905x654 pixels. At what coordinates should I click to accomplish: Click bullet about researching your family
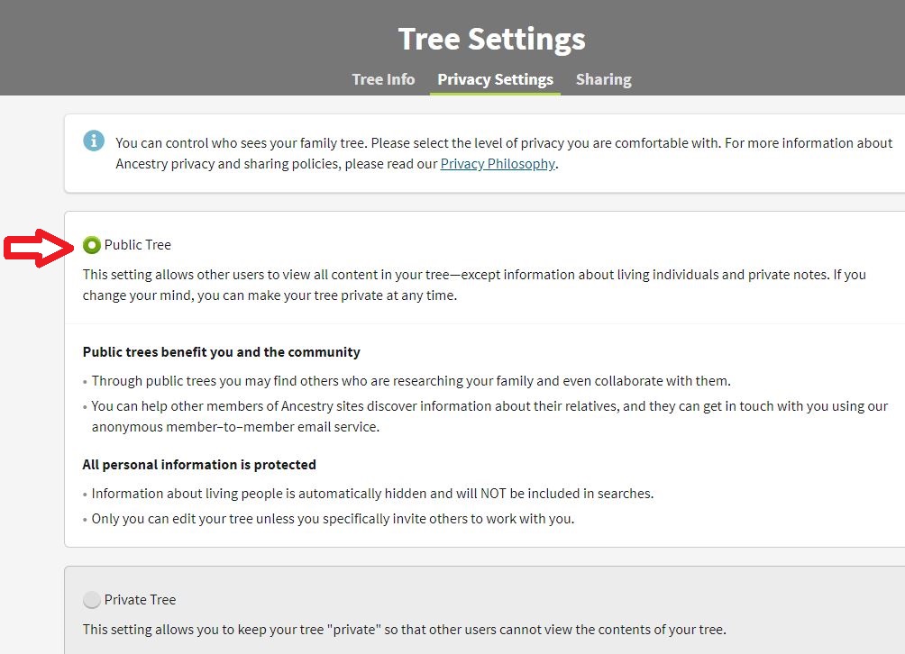tap(411, 381)
